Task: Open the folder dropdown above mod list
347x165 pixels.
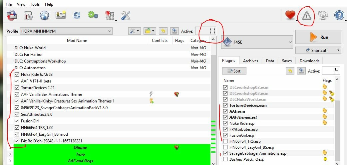Action: click(x=150, y=31)
